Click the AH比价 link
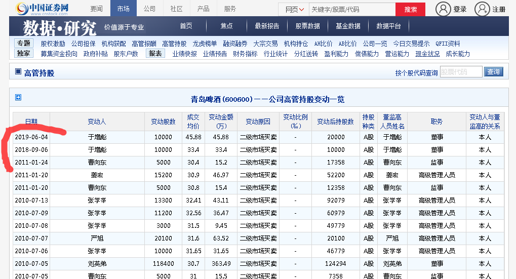Viewport: 516px width, 279px height. point(323,44)
